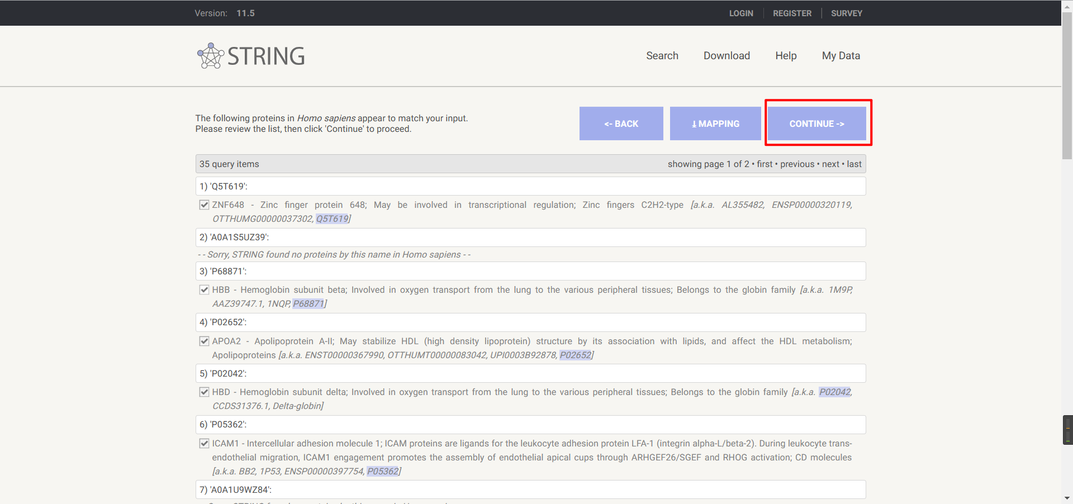Click the vertical scrollbar thumb

1067,85
